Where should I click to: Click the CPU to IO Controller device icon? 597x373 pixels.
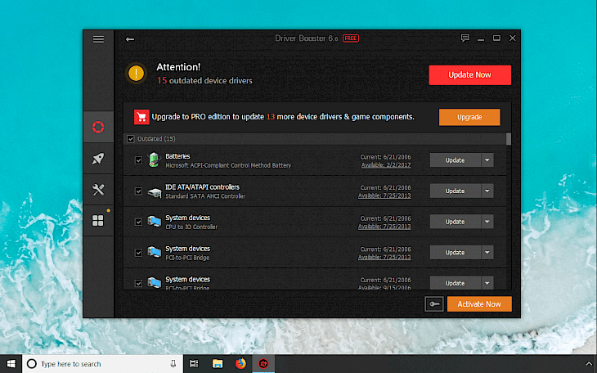click(x=155, y=222)
